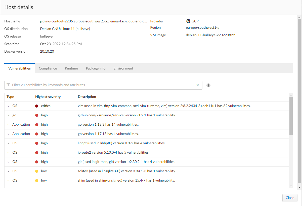302x206 pixels.
Task: Click the high severity dot for libbpf
Action: [37, 143]
